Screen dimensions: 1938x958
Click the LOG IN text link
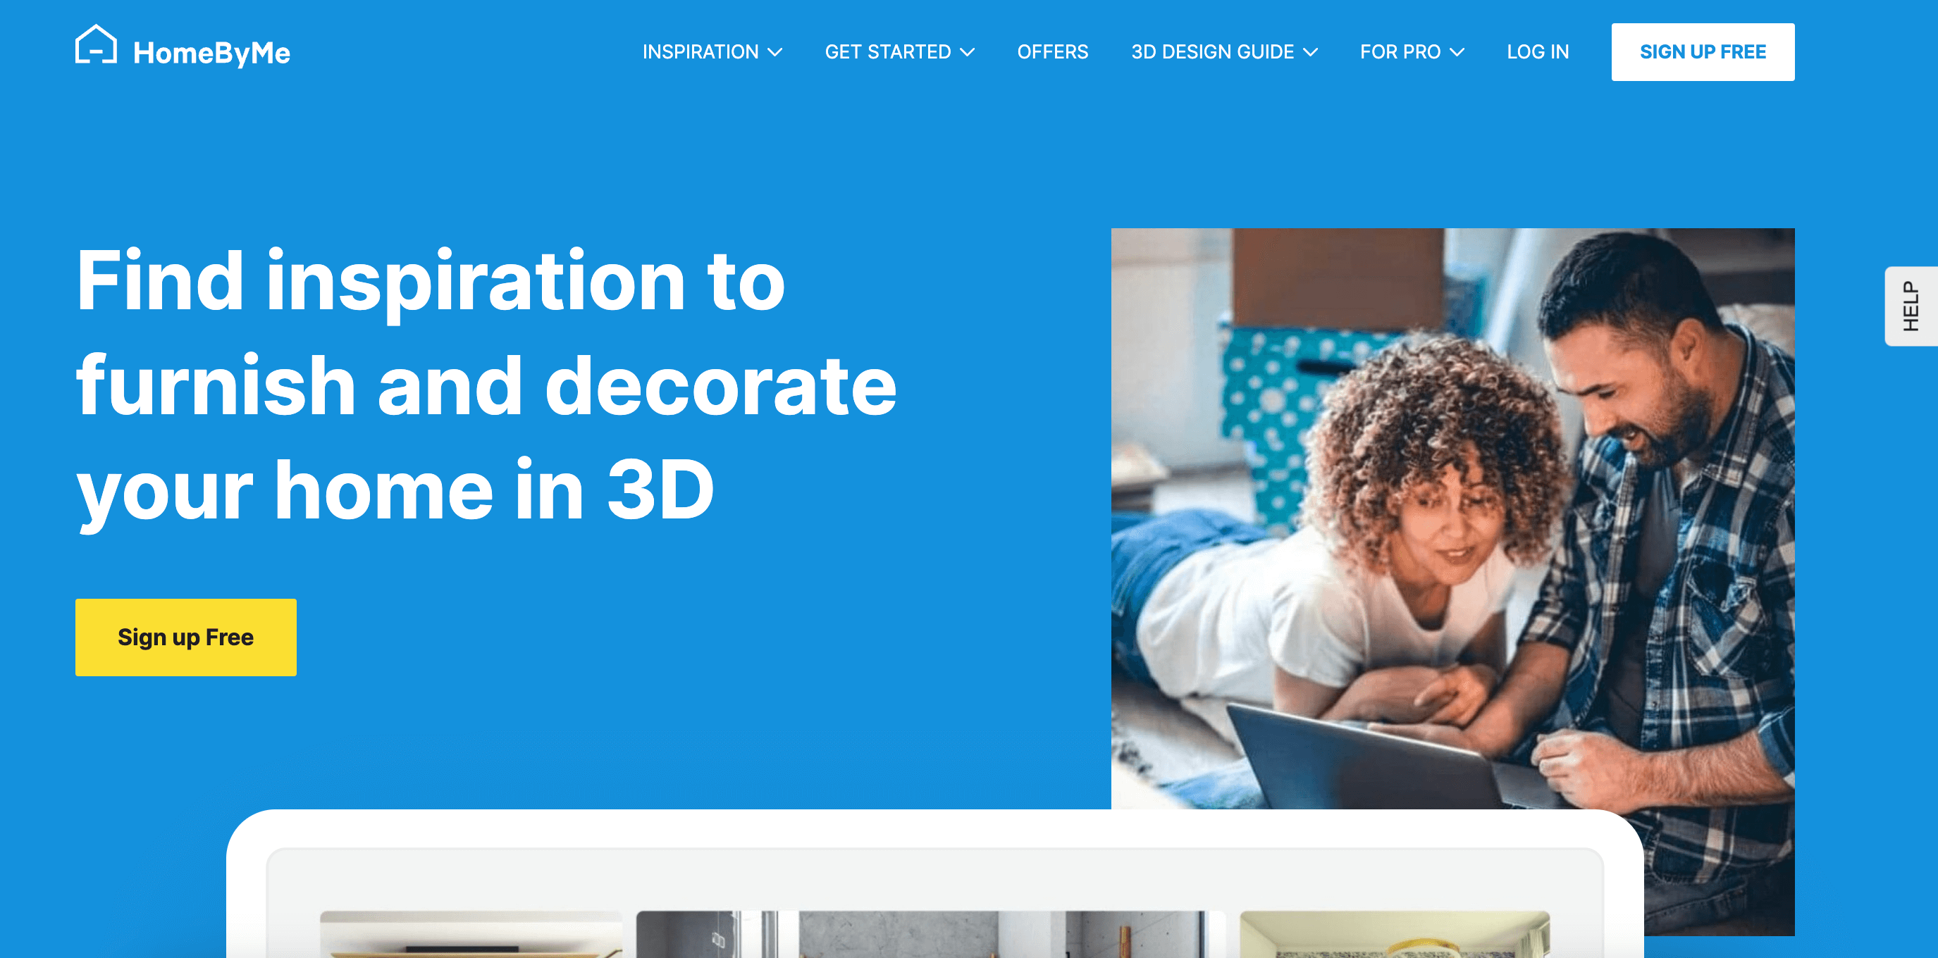(x=1538, y=51)
